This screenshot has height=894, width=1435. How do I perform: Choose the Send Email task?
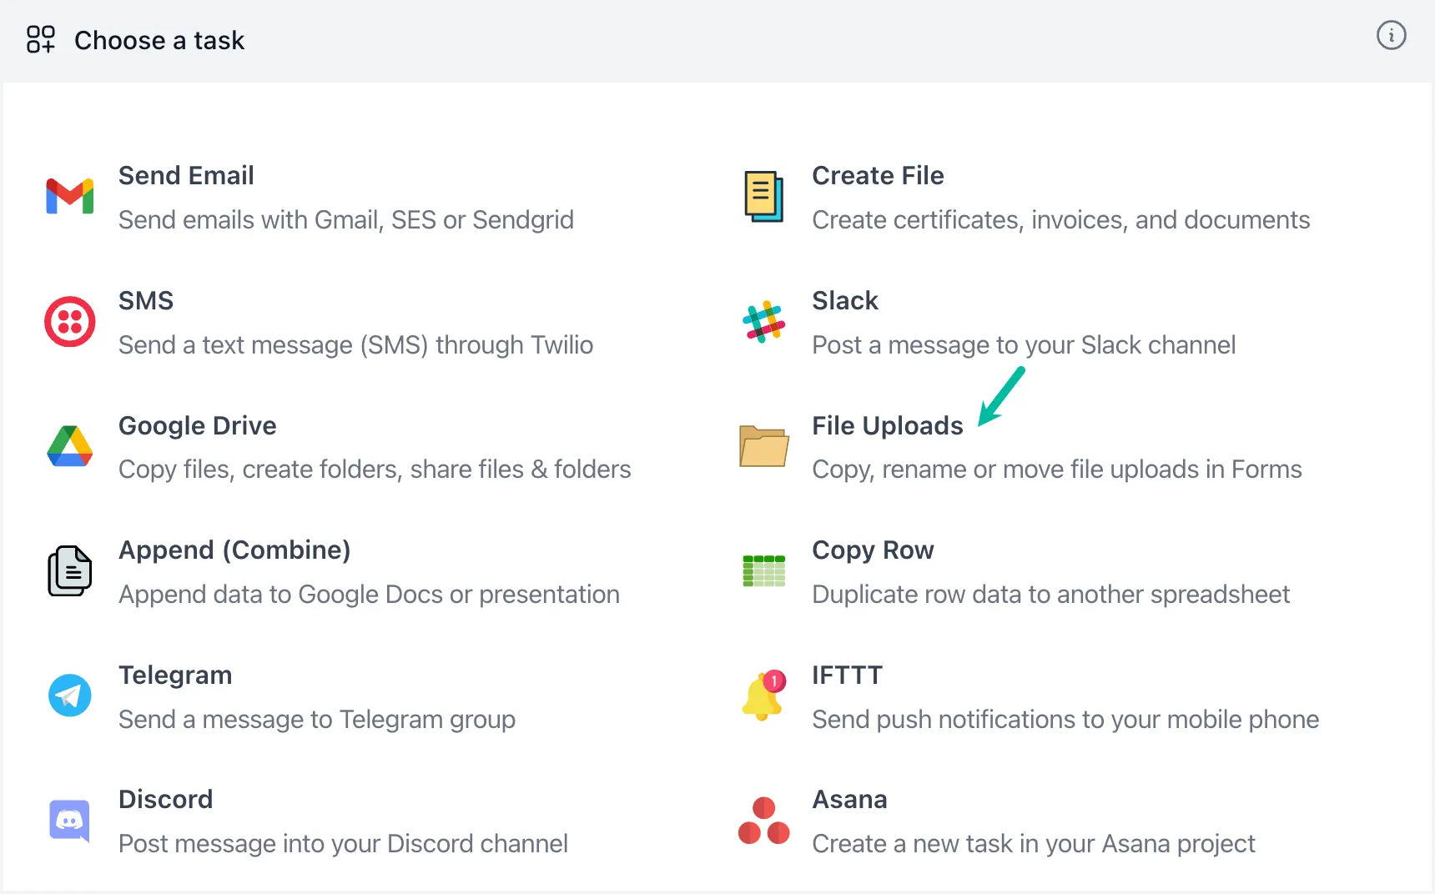186,175
